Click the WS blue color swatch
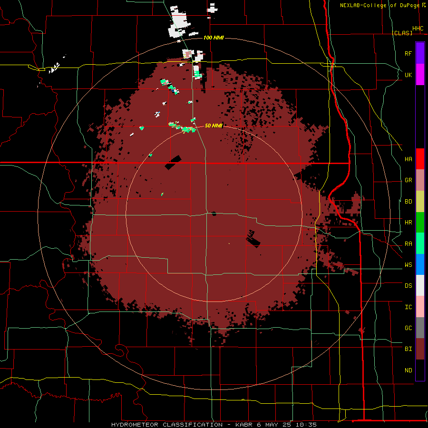 (420, 264)
